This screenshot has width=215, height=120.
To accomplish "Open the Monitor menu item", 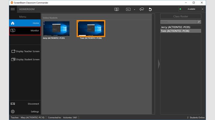I will click(25, 31).
